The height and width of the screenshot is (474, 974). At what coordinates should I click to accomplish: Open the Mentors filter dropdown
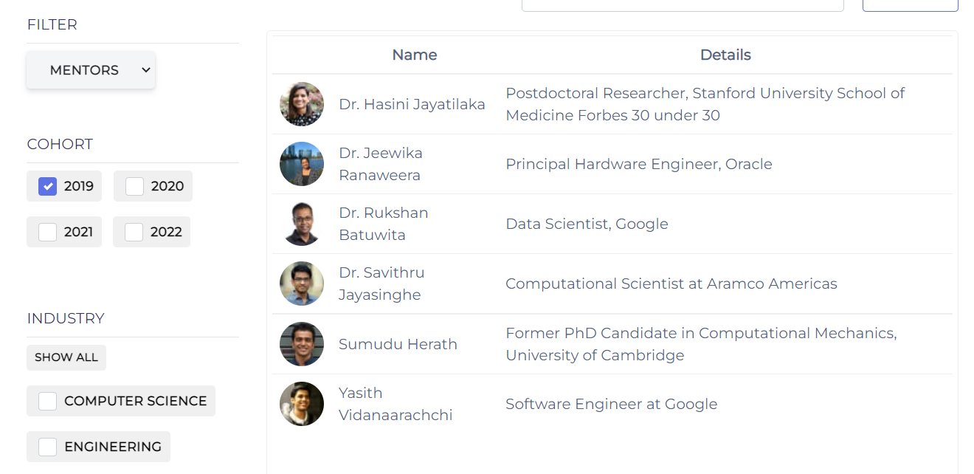[91, 70]
